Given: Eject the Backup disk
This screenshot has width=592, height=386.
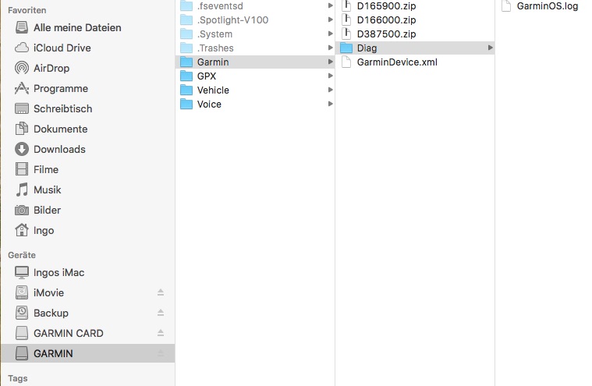Looking at the screenshot, I should [161, 313].
